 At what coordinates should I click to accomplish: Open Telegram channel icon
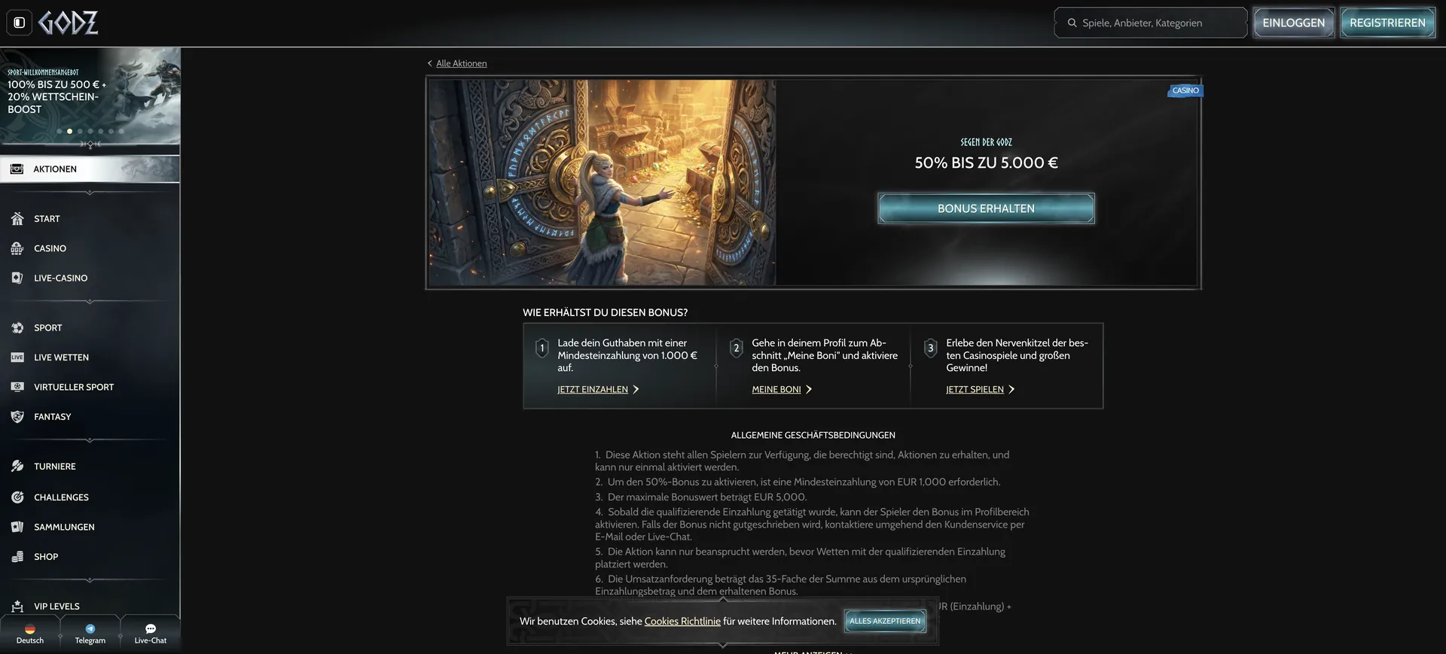[90, 629]
